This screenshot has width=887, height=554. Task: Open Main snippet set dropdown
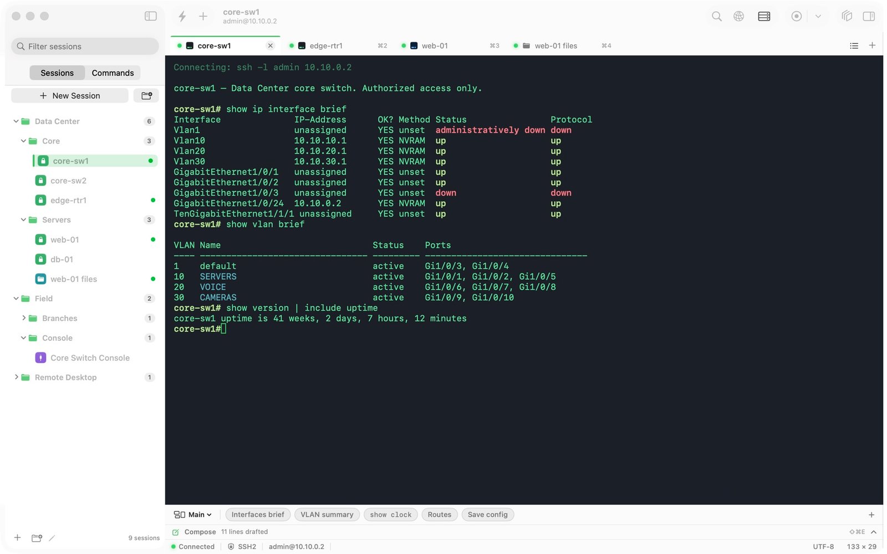[193, 515]
